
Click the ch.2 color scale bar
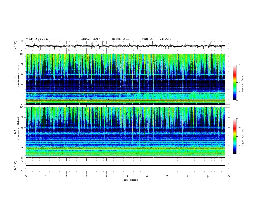click(x=235, y=136)
